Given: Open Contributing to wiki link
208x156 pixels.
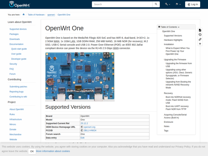Looking at the screenshot, I should coord(18,97).
